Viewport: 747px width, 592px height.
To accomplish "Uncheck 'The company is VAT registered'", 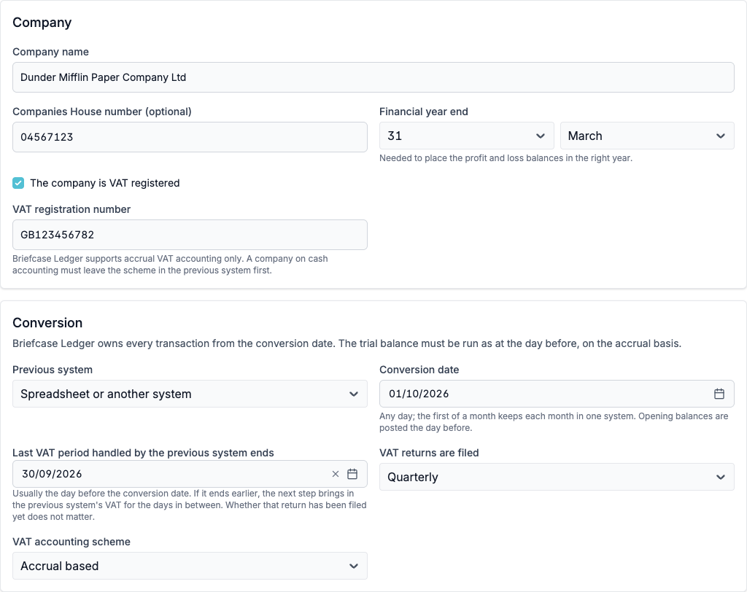I will [18, 183].
